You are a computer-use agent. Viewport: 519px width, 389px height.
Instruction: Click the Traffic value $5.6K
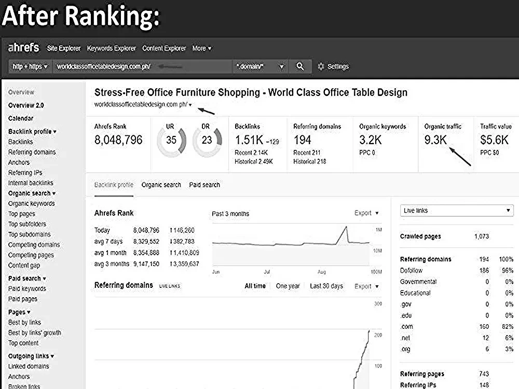(x=494, y=140)
